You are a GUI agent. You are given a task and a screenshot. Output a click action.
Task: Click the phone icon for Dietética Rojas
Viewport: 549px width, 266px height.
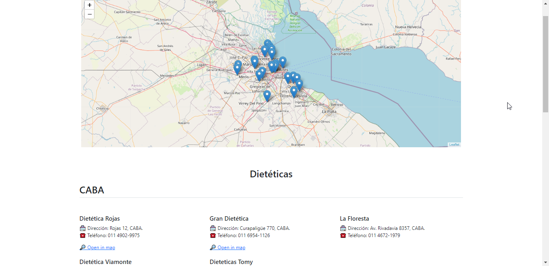[83, 236]
